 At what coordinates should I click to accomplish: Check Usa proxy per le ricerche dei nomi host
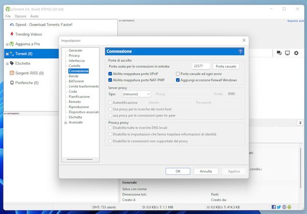pyautogui.click(x=110, y=109)
